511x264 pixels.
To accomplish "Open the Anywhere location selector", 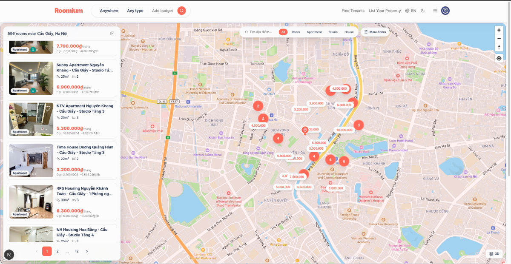I will [x=109, y=11].
